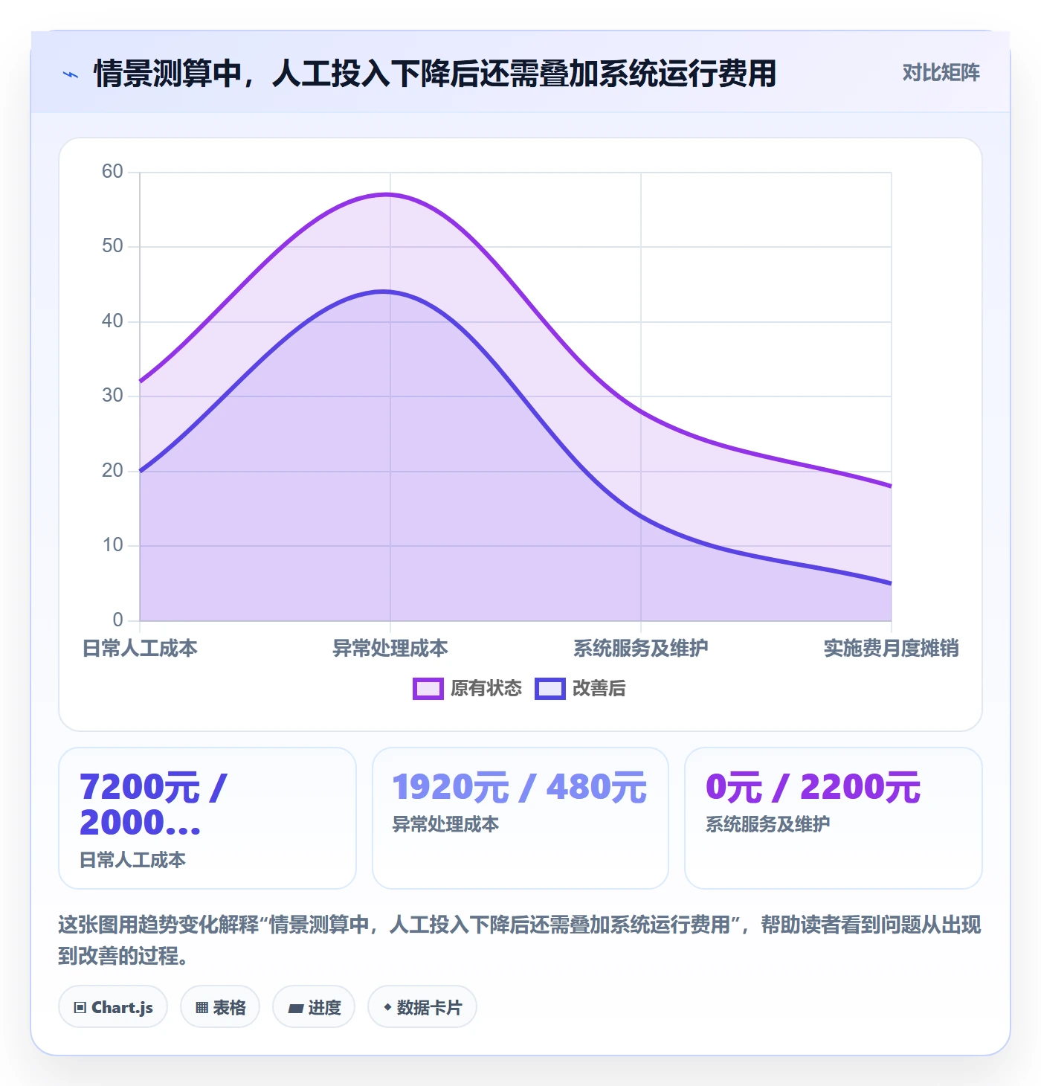Click the table icon in the 表格 chip

[x=202, y=1008]
